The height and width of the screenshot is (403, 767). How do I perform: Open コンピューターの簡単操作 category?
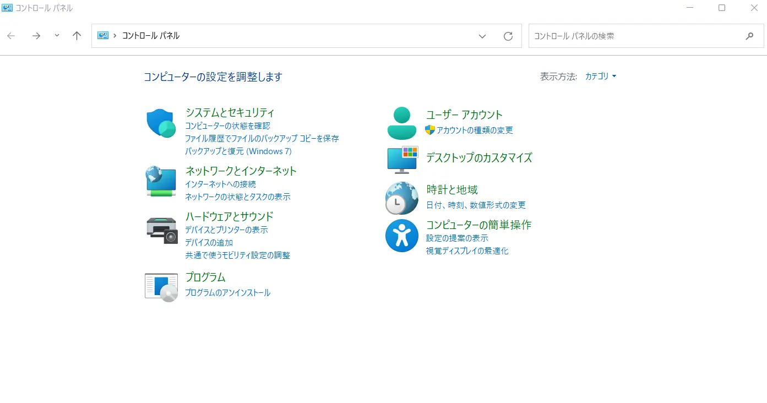click(x=479, y=225)
